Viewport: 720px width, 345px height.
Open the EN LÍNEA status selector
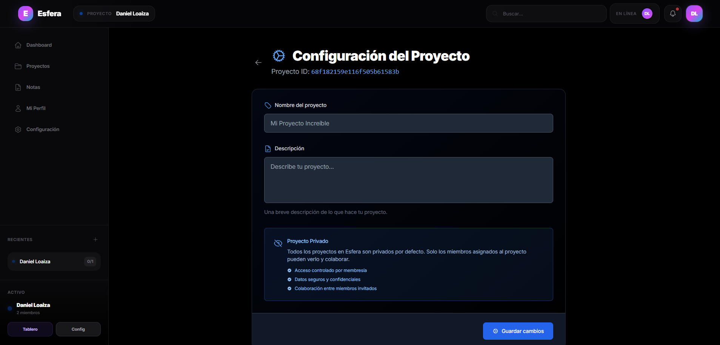(x=634, y=13)
